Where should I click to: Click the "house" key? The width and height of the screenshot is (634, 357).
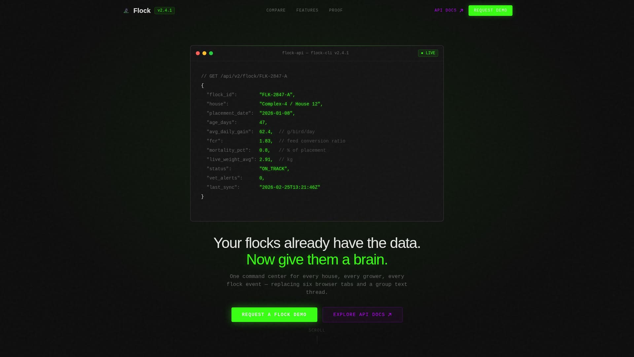218,104
